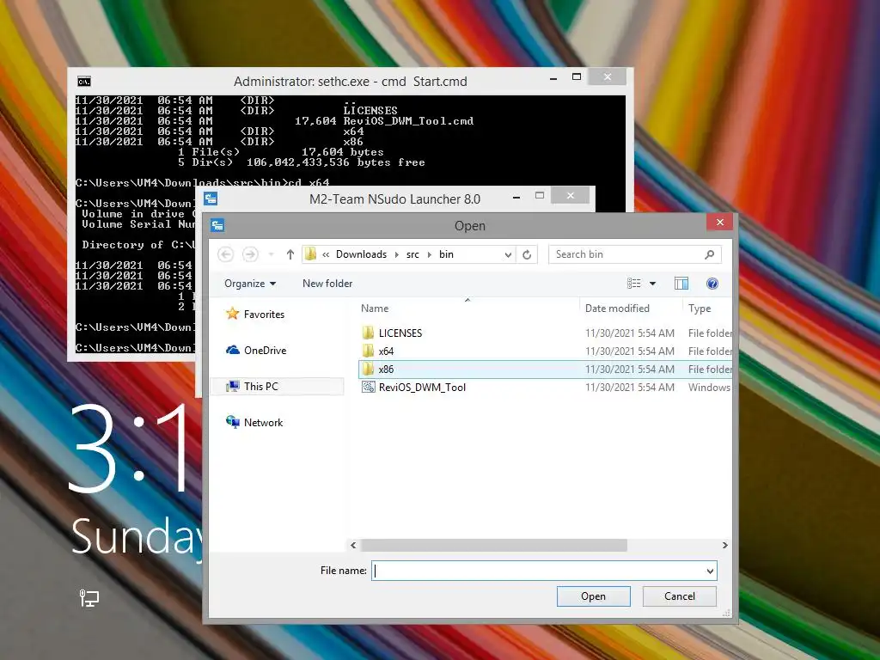The height and width of the screenshot is (660, 880).
Task: Click src in address breadcrumb
Action: click(412, 254)
